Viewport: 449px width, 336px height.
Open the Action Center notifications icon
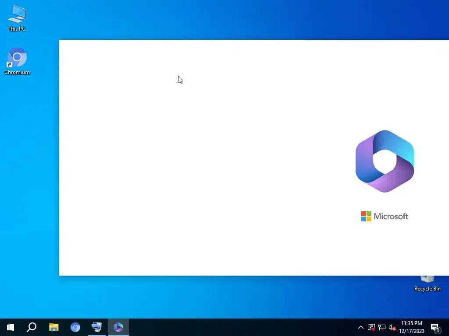[x=435, y=327]
